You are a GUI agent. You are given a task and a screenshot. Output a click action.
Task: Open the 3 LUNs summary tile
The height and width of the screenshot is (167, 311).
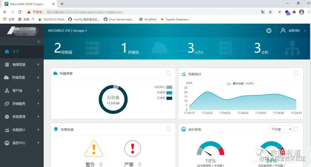[210, 48]
